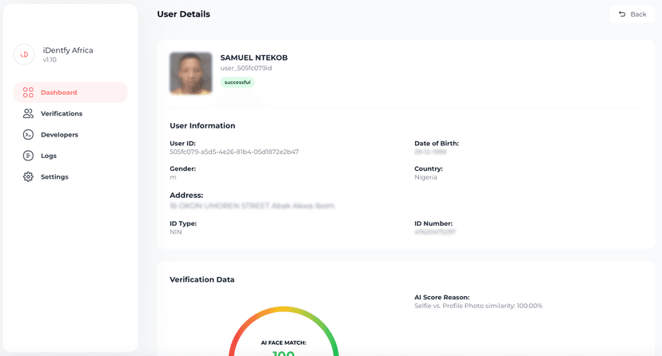Select the Dashboard label in sidebar
The width and height of the screenshot is (662, 356).
tap(59, 93)
